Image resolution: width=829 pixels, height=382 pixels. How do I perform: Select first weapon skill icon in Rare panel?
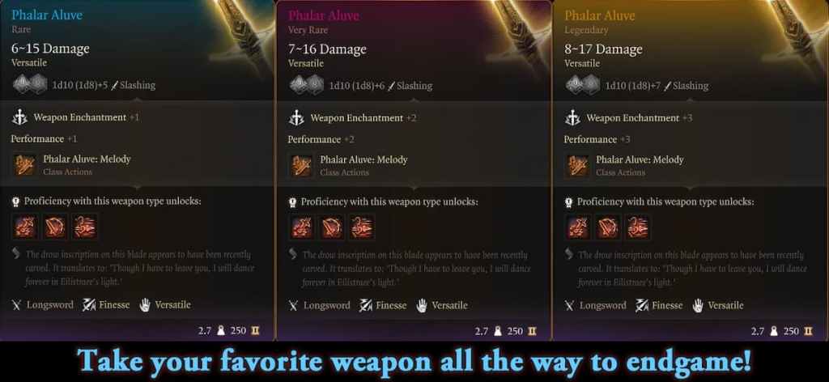pos(25,227)
